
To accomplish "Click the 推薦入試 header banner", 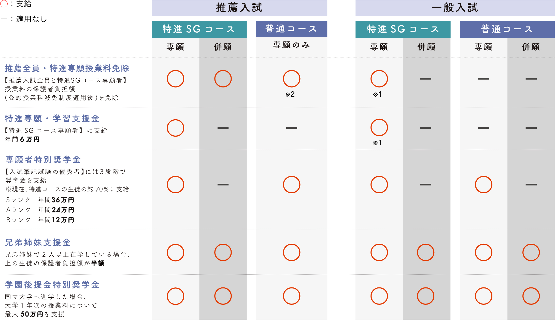I will [239, 8].
